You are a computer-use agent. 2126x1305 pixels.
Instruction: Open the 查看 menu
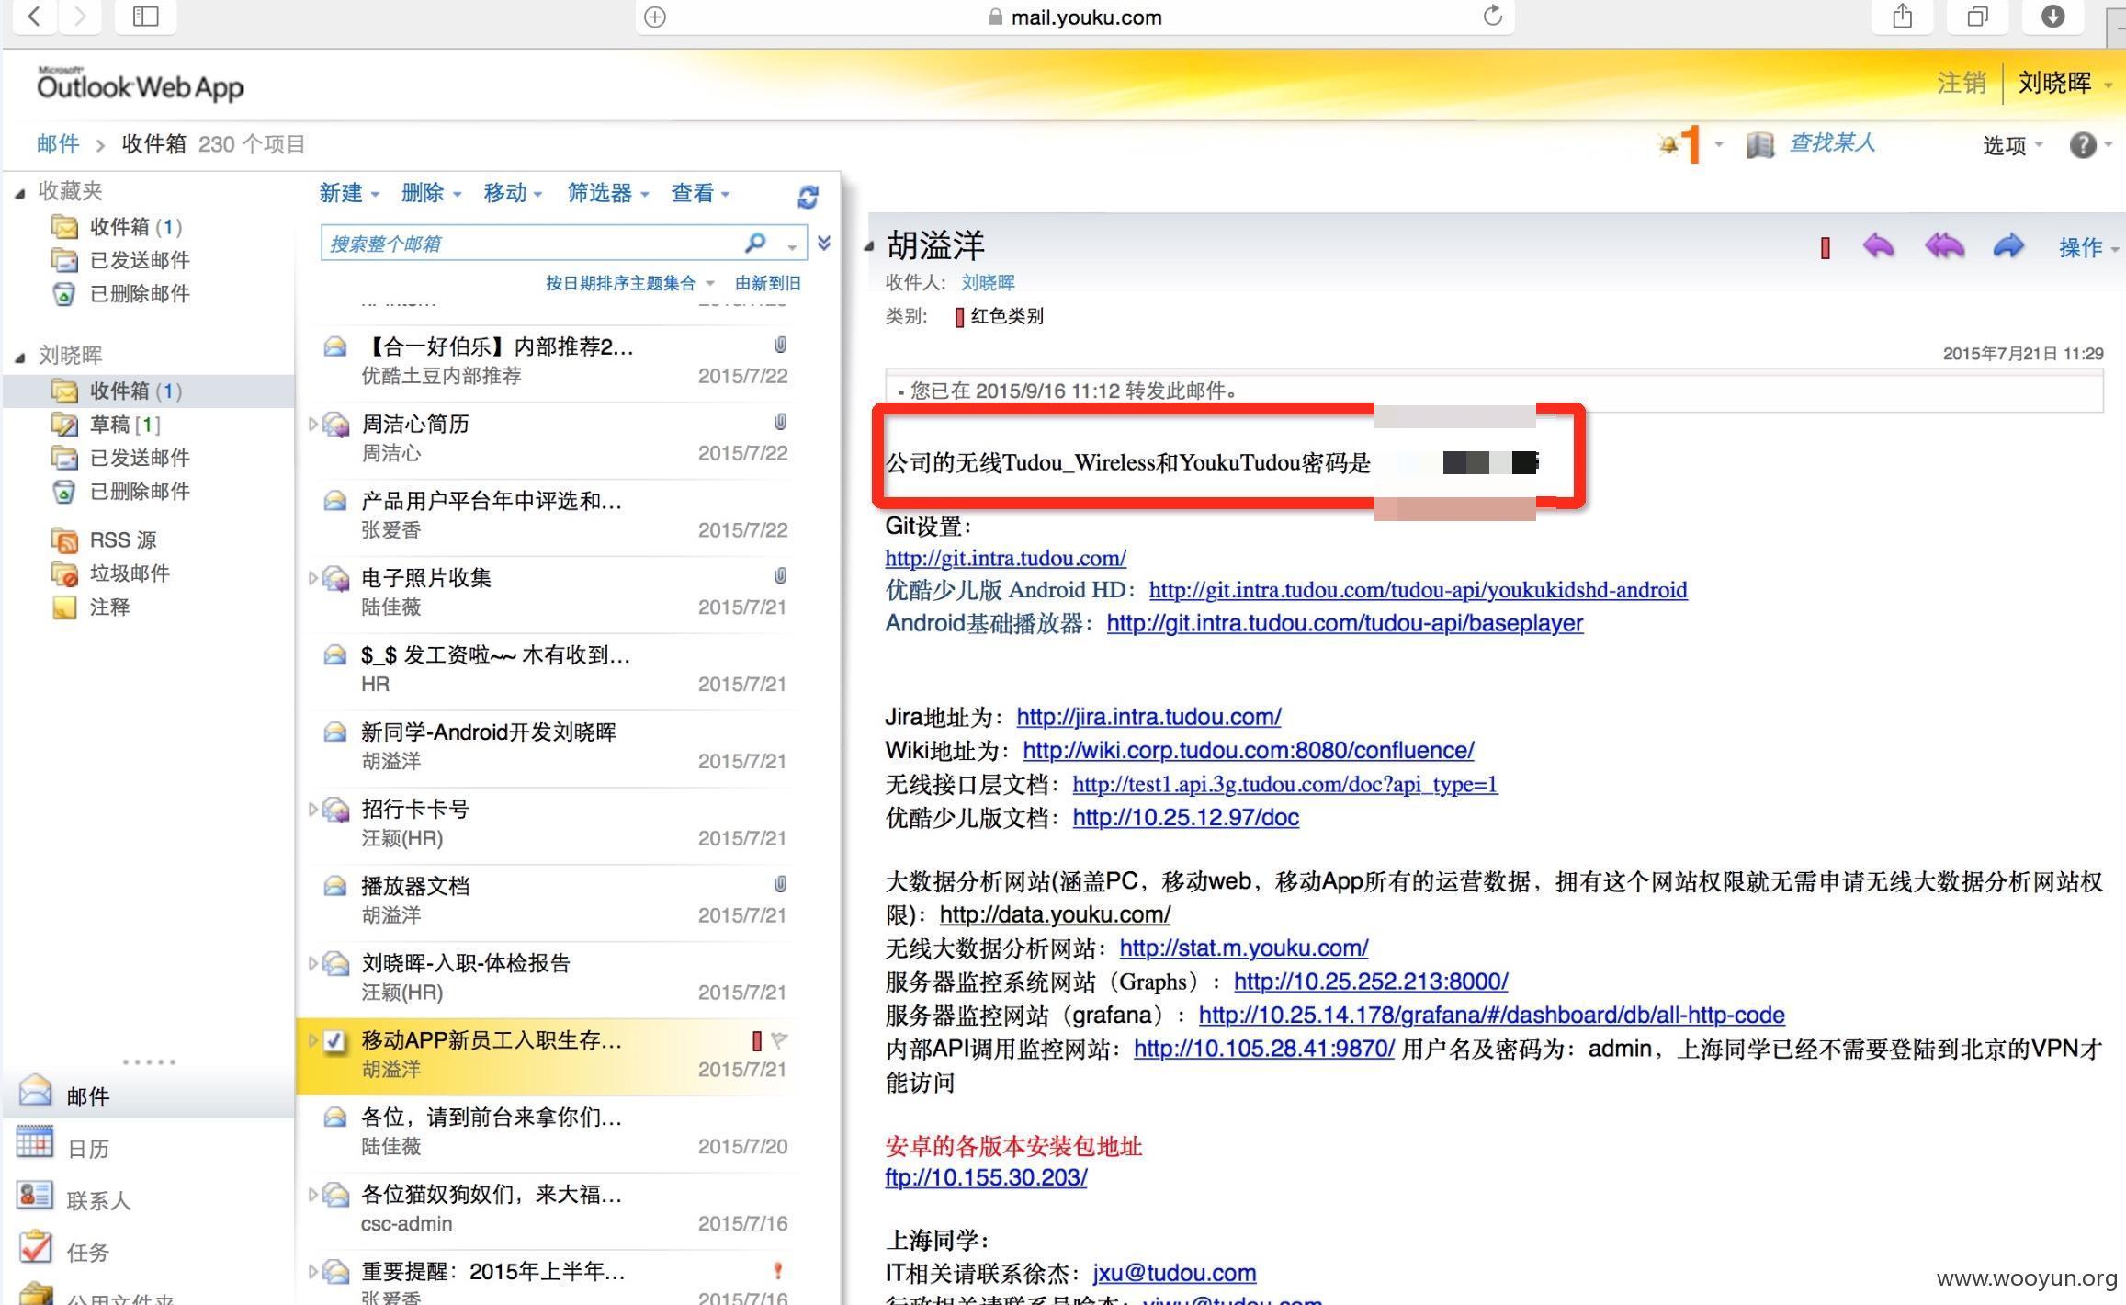pyautogui.click(x=700, y=193)
